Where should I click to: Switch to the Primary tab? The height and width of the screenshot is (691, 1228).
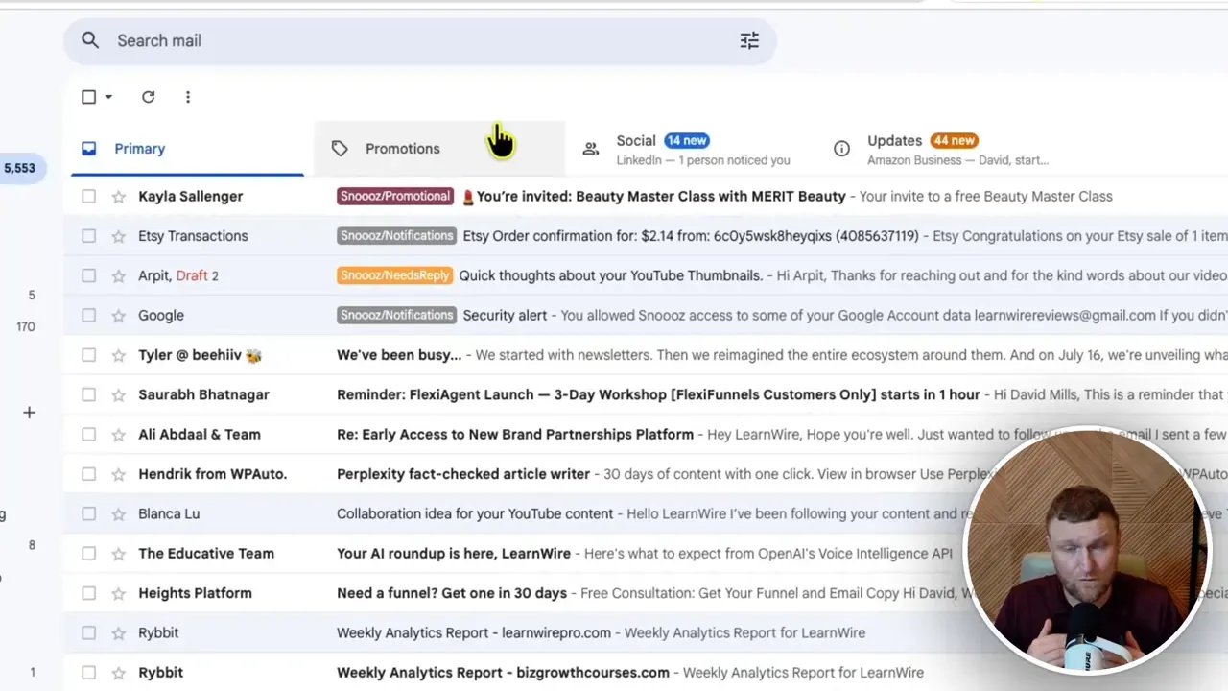point(188,149)
